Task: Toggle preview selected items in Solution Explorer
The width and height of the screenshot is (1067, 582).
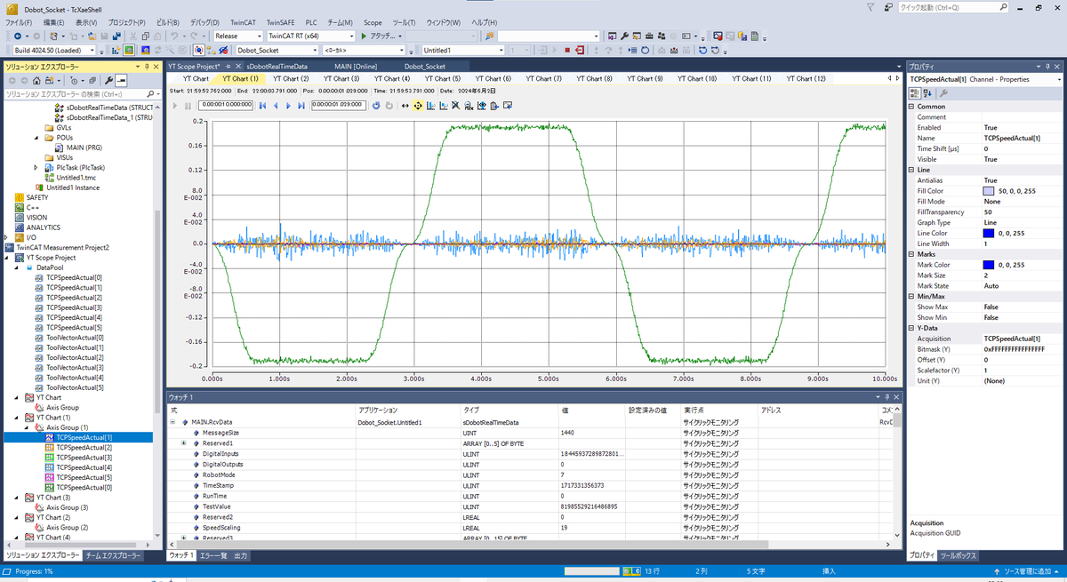Action: (121, 81)
